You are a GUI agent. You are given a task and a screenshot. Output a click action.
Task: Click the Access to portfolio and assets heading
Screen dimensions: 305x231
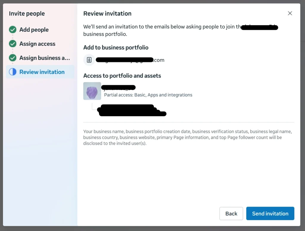(122, 76)
